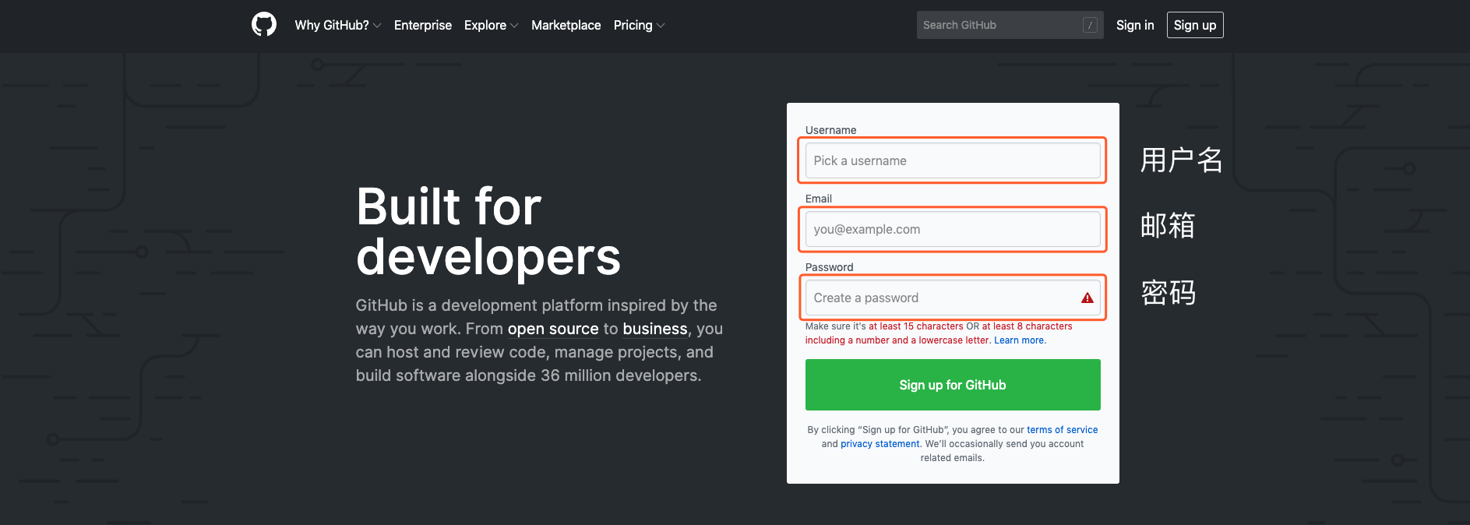This screenshot has width=1470, height=525.
Task: Click the GitHub octocat logo
Action: click(264, 25)
